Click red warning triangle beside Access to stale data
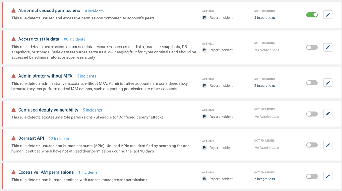The width and height of the screenshot is (342, 191). (14, 39)
